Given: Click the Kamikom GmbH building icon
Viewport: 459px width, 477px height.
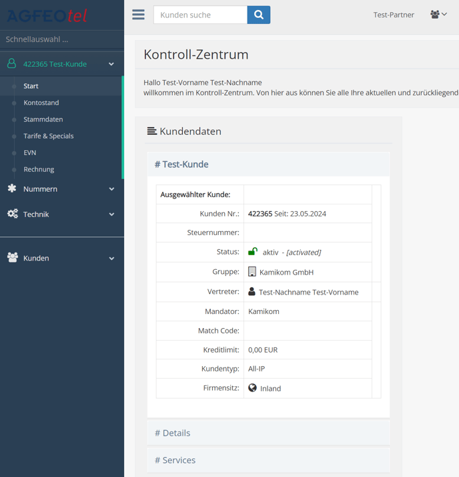Looking at the screenshot, I should coord(252,272).
